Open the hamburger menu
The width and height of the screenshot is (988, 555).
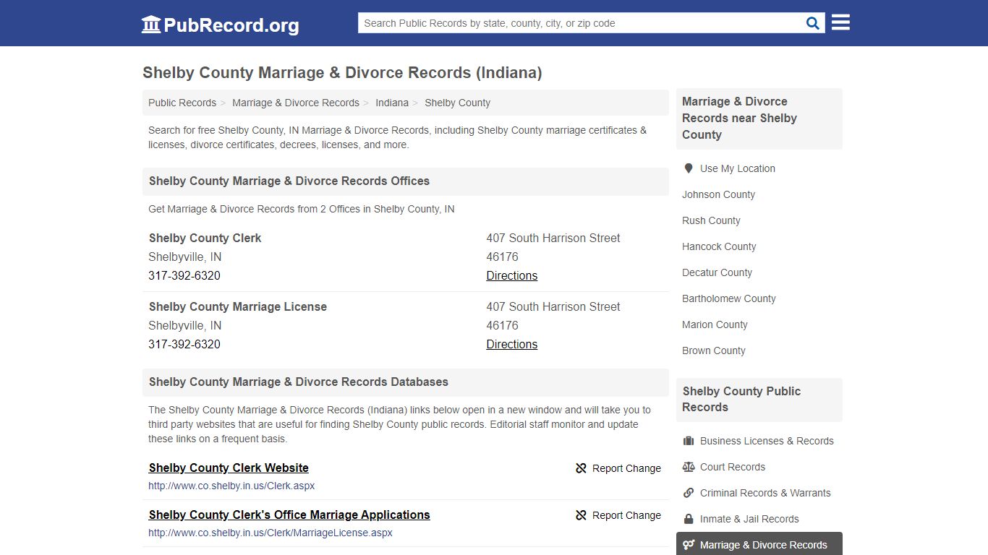(840, 22)
